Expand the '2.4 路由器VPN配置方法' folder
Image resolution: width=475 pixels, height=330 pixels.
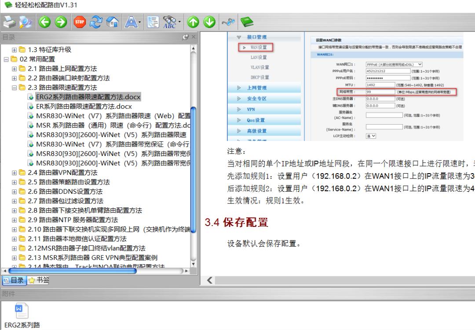pos(15,172)
